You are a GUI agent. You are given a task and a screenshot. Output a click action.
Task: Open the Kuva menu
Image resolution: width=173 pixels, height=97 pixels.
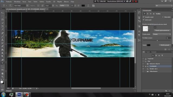pyautogui.click(x=24, y=2)
